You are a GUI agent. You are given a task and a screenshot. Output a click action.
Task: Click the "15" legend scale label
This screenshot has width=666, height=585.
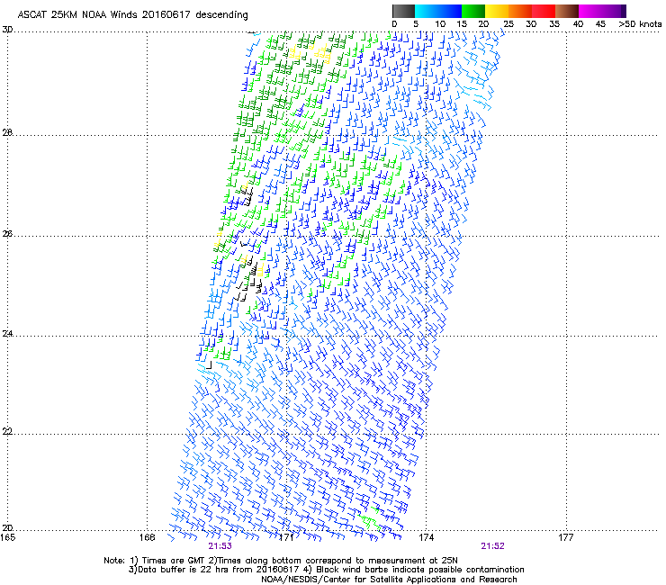(x=462, y=24)
